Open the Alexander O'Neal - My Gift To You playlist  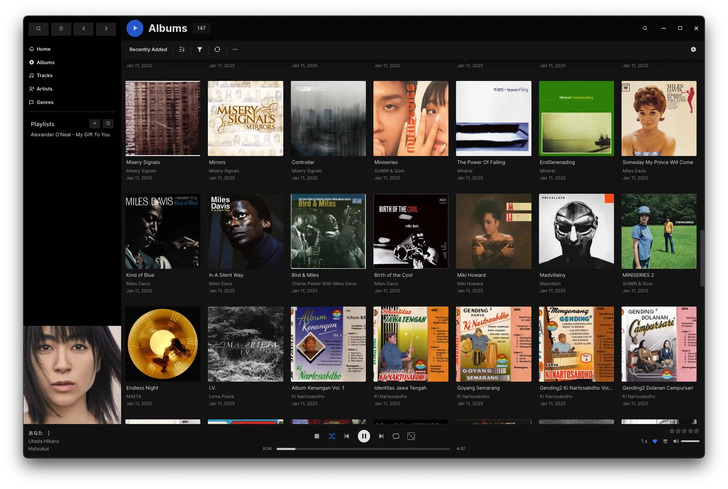(x=70, y=135)
